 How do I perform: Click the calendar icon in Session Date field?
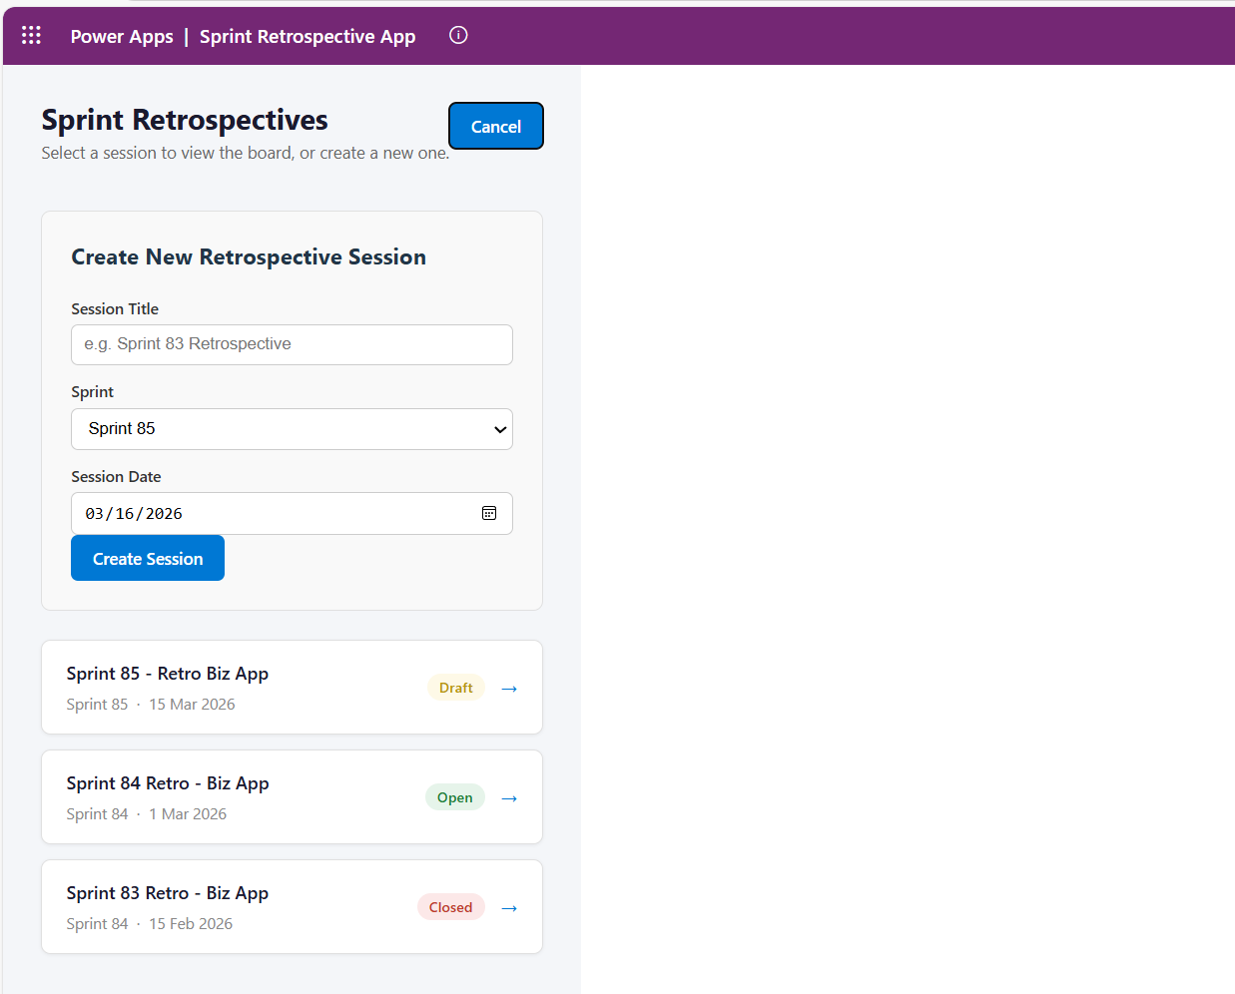[x=489, y=513]
